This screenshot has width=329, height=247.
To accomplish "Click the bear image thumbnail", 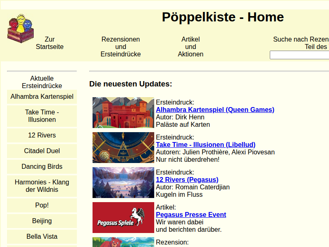I will point(123,242).
